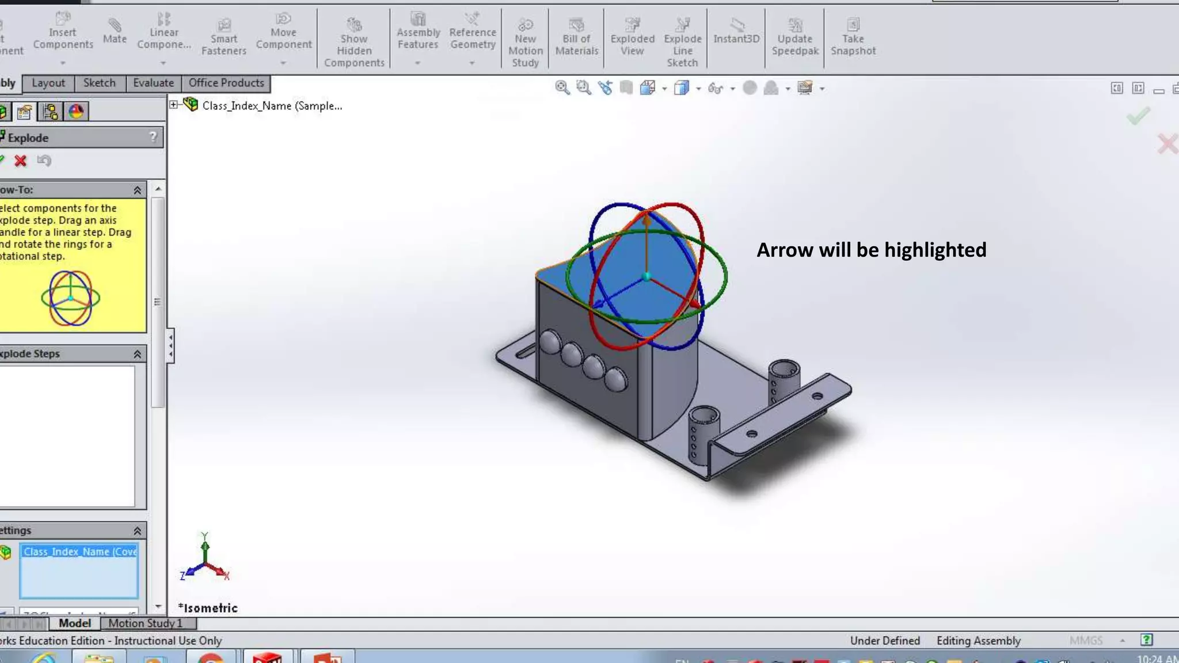Open display style dropdown arrow
Viewport: 1179px width, 663px height.
pyautogui.click(x=698, y=89)
